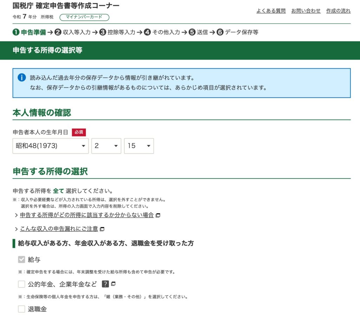The height and width of the screenshot is (317, 360).
Task: Go to step 3 控除等入力
Action: point(117,32)
